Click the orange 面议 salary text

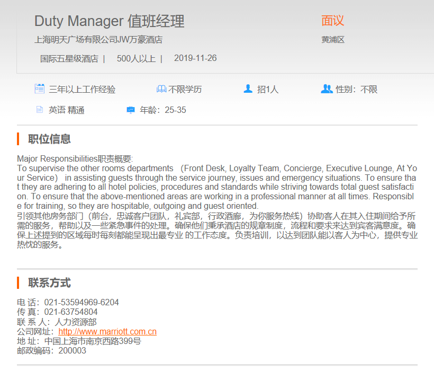[332, 21]
